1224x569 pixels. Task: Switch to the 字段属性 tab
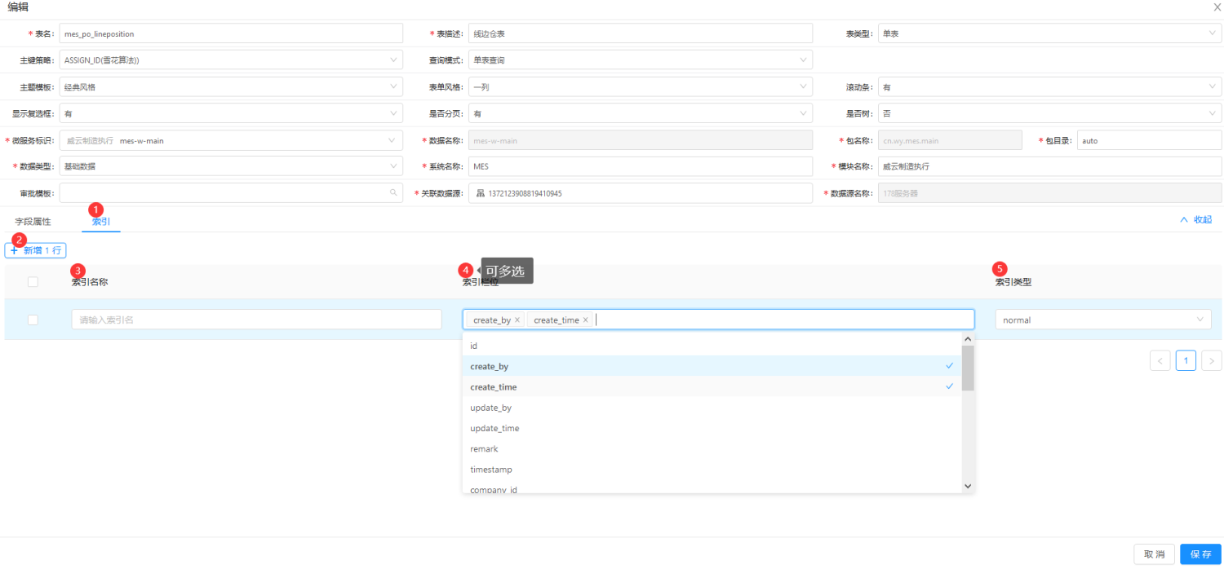coord(33,221)
